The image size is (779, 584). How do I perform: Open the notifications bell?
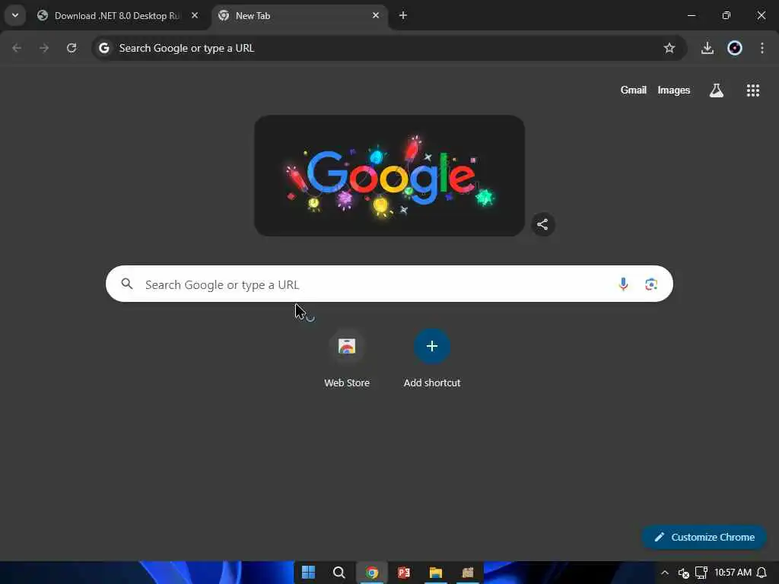(762, 573)
